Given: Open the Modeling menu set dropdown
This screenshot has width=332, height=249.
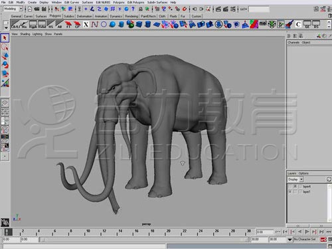Looking at the screenshot, I should pos(13,9).
